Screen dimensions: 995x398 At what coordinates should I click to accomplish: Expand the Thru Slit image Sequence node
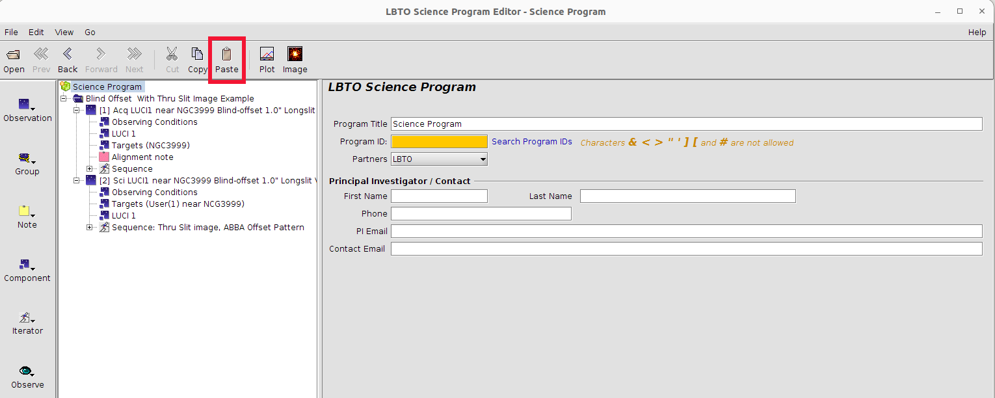click(x=90, y=228)
